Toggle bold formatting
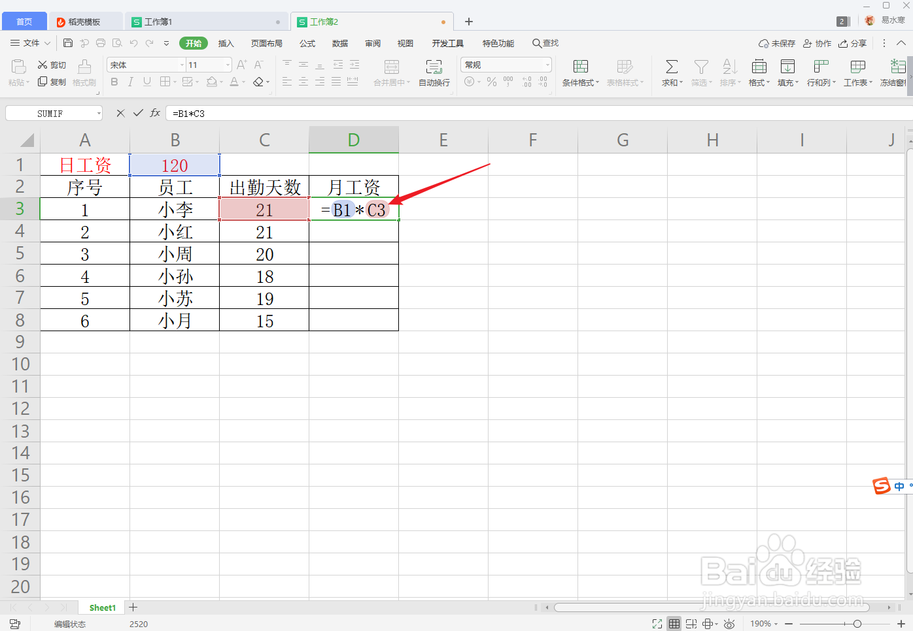913x631 pixels. [x=114, y=82]
